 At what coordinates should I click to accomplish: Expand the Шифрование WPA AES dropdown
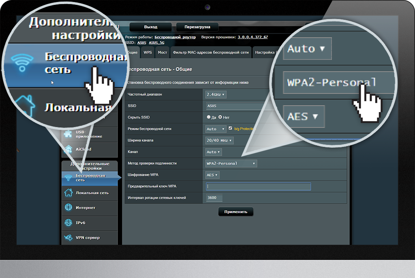[x=213, y=175]
